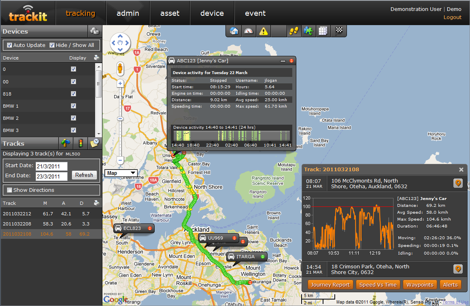470x306 pixels.
Task: Uncheck display for BMW 1
Action: 73,106
